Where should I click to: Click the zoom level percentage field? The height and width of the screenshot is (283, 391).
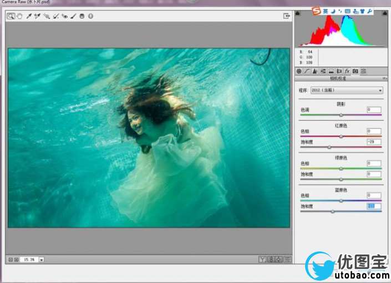pos(29,260)
